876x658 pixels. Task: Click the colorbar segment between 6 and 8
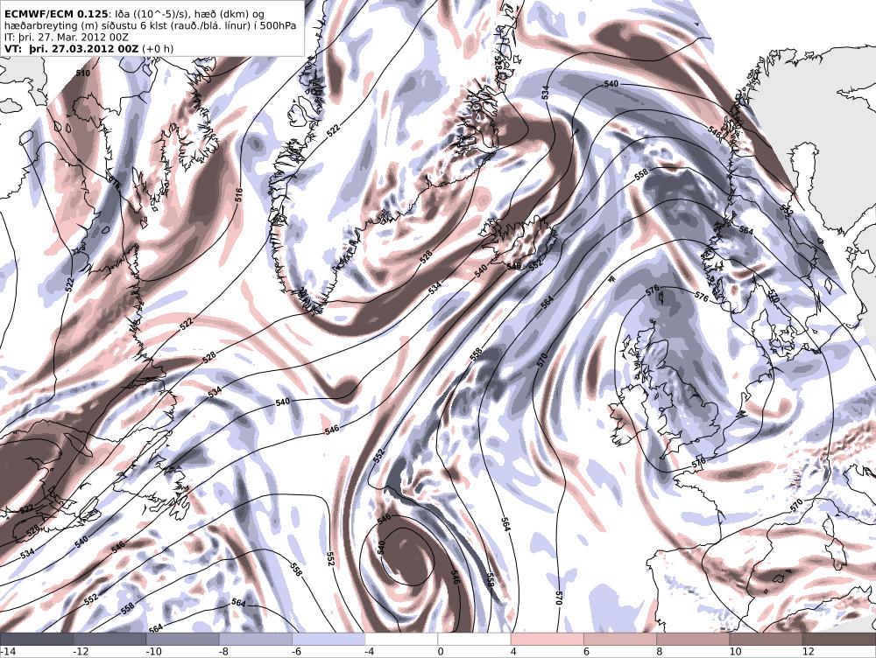click(620, 639)
